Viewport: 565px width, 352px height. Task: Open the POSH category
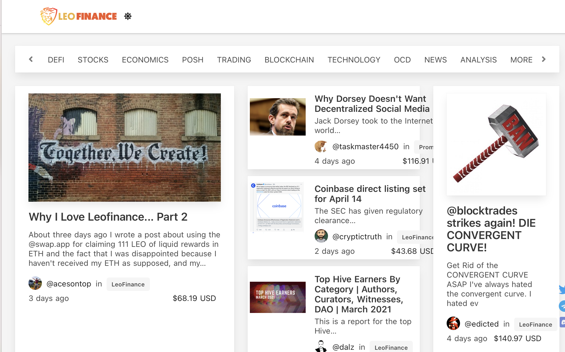pos(193,60)
